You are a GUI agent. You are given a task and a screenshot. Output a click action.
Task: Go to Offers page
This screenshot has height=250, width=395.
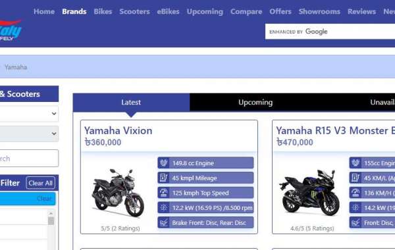[x=280, y=12]
